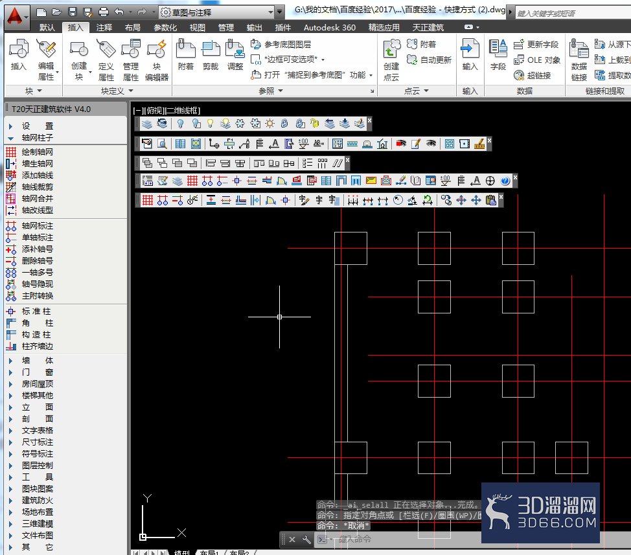Expand the 门窗 (Door/Window) menu group
This screenshot has width=631, height=555.
31,372
